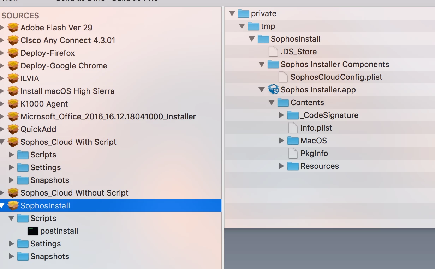Click the highlighted SophosInstall package icon

click(13, 205)
